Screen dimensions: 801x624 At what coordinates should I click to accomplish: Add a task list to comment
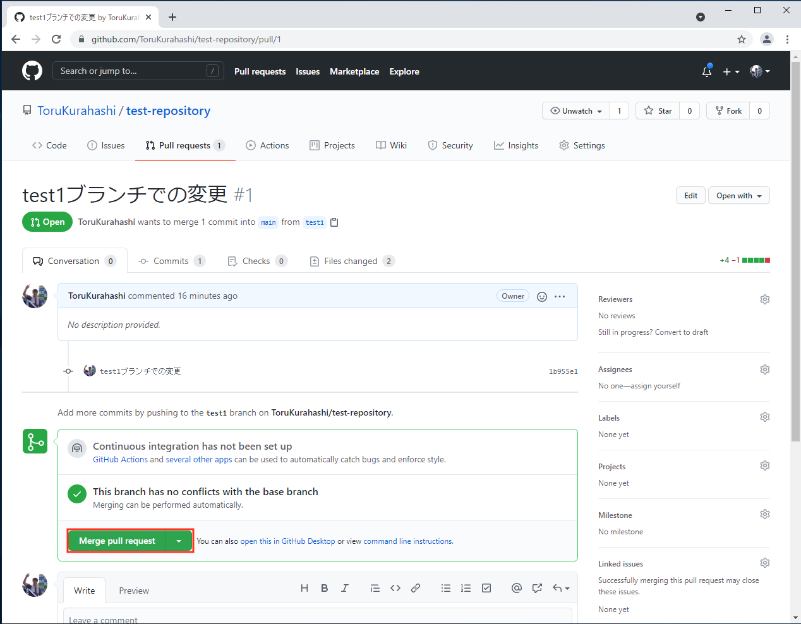click(486, 588)
